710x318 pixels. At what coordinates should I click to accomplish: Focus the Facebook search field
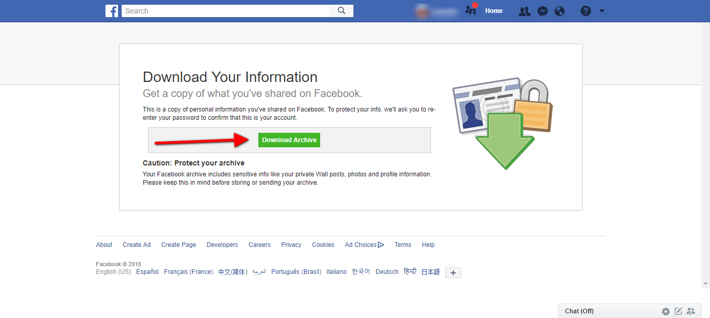click(226, 11)
